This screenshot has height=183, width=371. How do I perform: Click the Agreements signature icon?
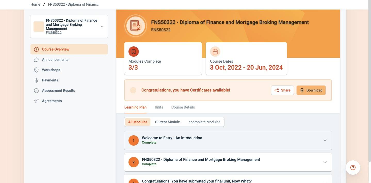click(36, 101)
